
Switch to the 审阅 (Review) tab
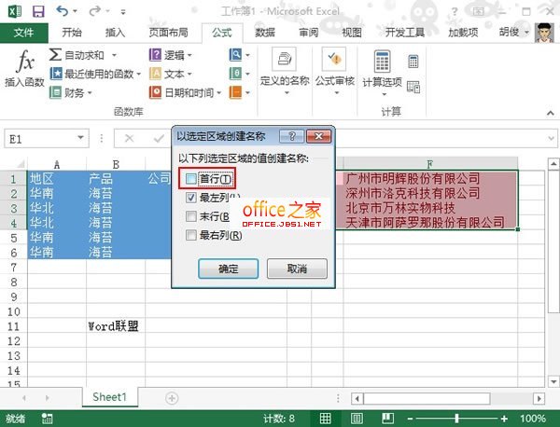coord(309,33)
